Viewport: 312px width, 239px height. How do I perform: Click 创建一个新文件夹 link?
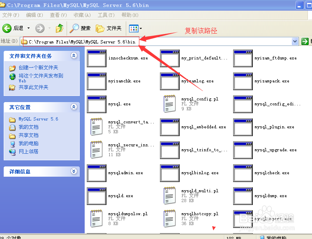point(38,68)
